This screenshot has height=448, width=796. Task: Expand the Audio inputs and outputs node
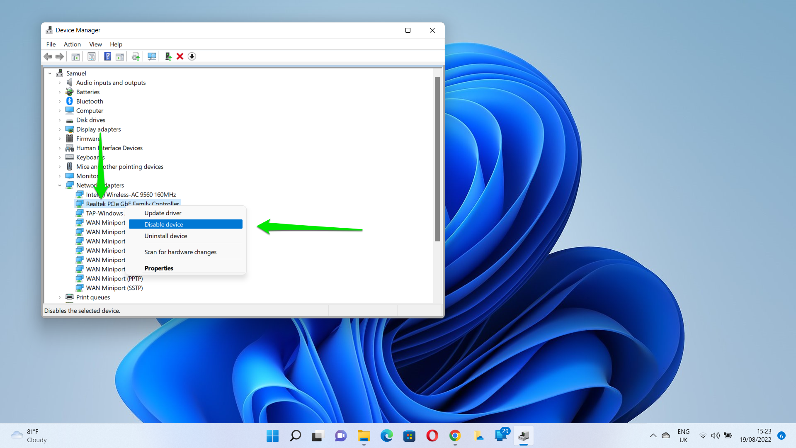pos(60,83)
